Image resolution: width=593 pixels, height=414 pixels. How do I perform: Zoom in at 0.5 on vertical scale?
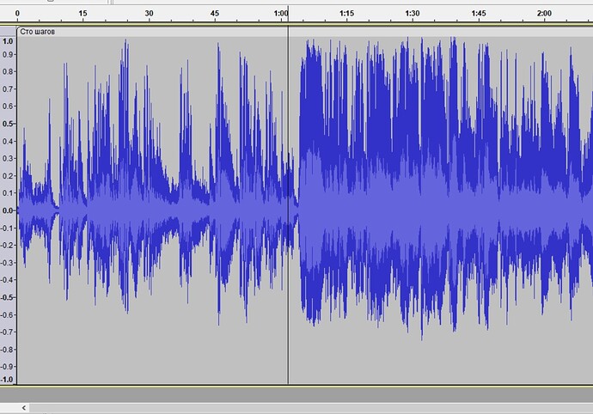[x=8, y=124]
